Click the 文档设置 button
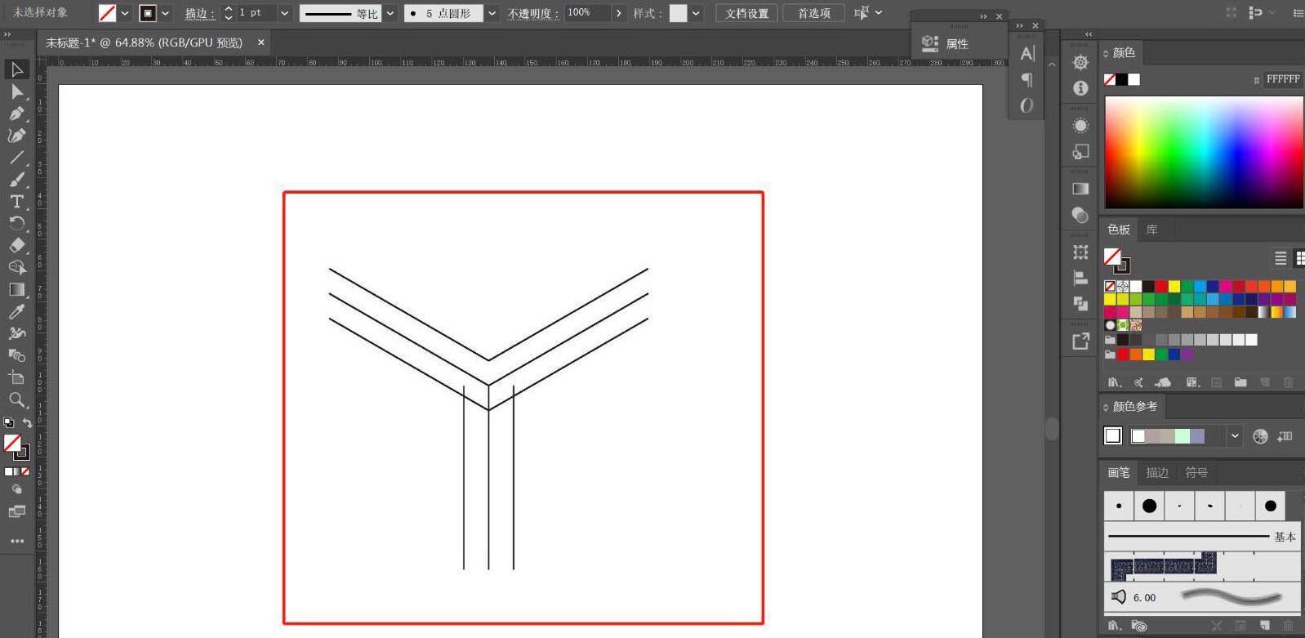The height and width of the screenshot is (638, 1305). [746, 13]
